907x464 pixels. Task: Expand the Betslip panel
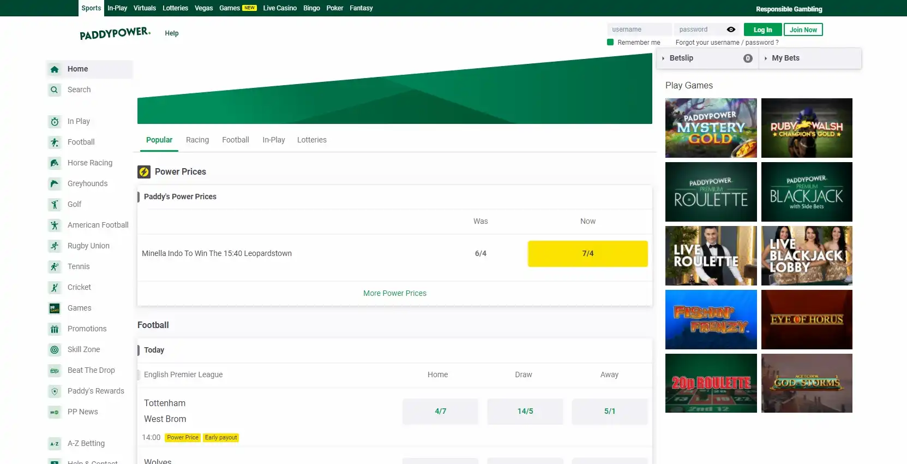pos(707,58)
